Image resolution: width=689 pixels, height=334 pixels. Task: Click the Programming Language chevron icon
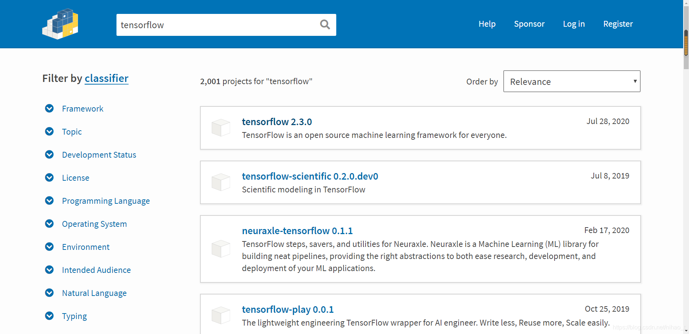point(49,200)
